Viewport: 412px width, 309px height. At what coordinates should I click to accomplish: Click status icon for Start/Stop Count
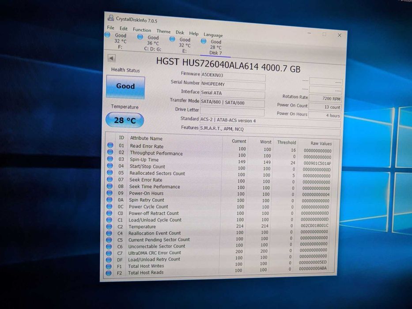[110, 166]
